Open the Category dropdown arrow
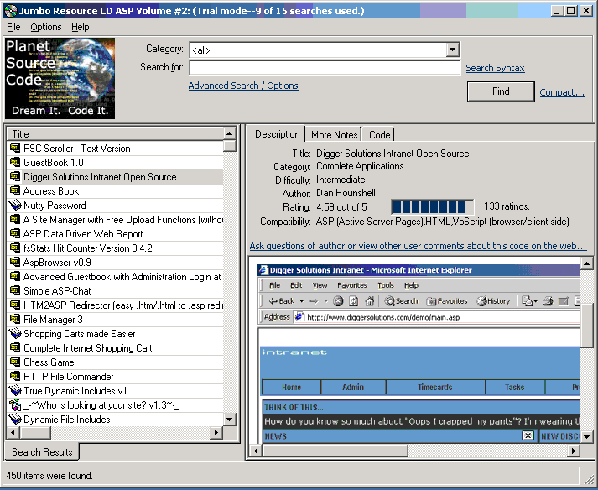 click(x=452, y=50)
